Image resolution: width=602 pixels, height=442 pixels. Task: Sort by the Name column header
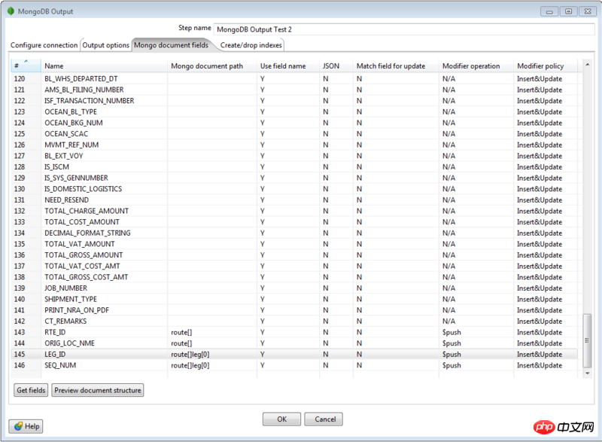tap(104, 66)
